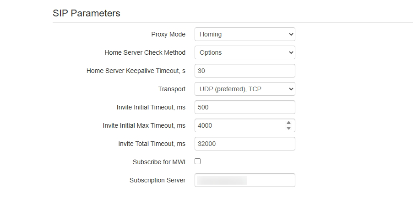Click the Invite Initial Timeout, ms label

(x=151, y=107)
